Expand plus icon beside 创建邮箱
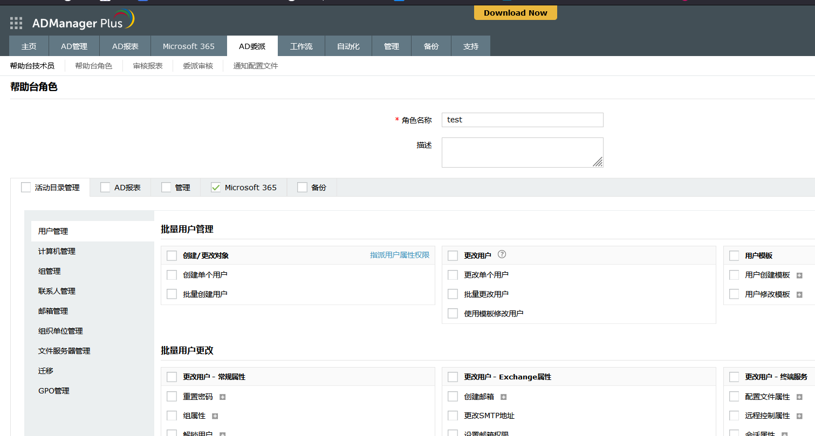 point(503,397)
